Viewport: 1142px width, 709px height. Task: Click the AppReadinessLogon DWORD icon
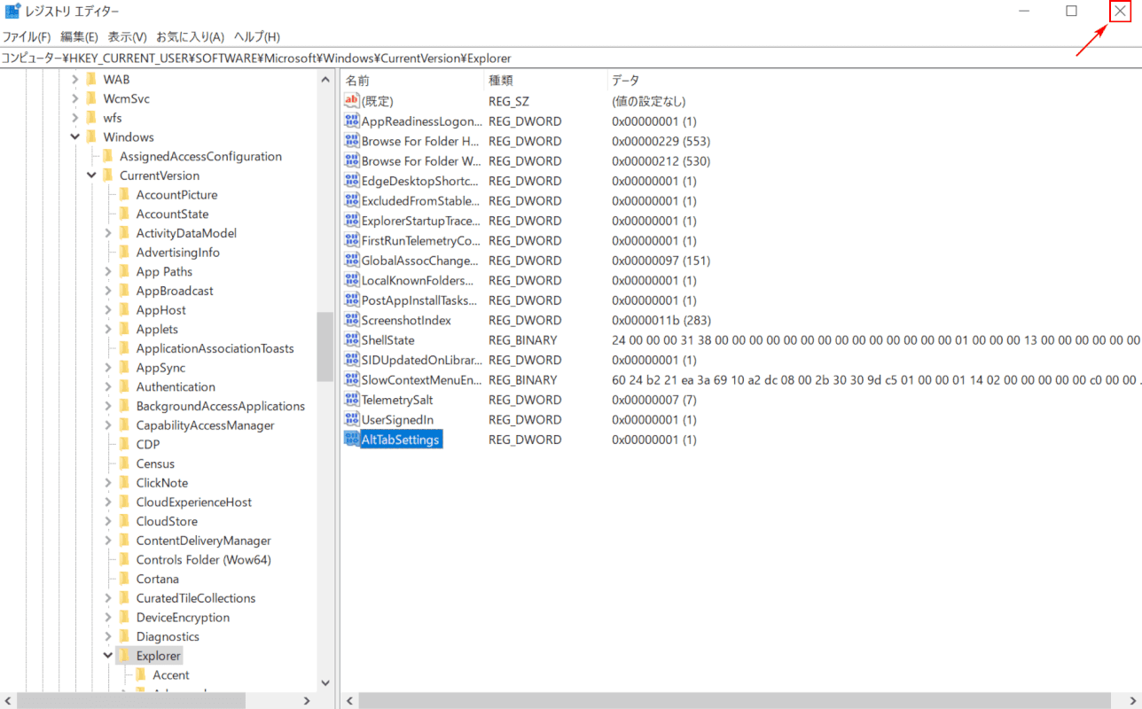tap(351, 121)
